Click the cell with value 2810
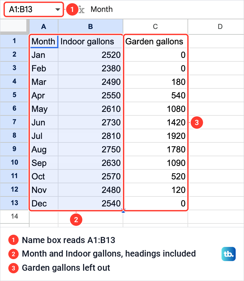The image size is (244, 281). coord(91,136)
